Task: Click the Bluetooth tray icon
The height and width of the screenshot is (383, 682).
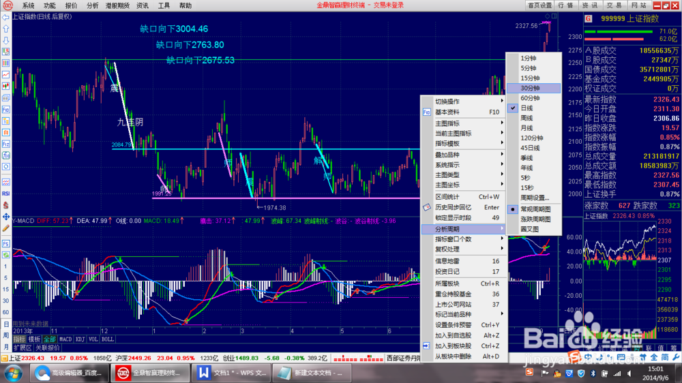Action: pyautogui.click(x=593, y=373)
